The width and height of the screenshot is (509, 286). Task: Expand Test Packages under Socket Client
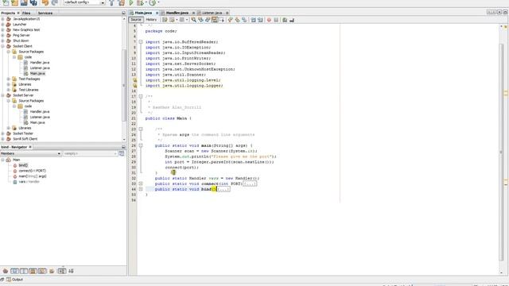[9, 79]
